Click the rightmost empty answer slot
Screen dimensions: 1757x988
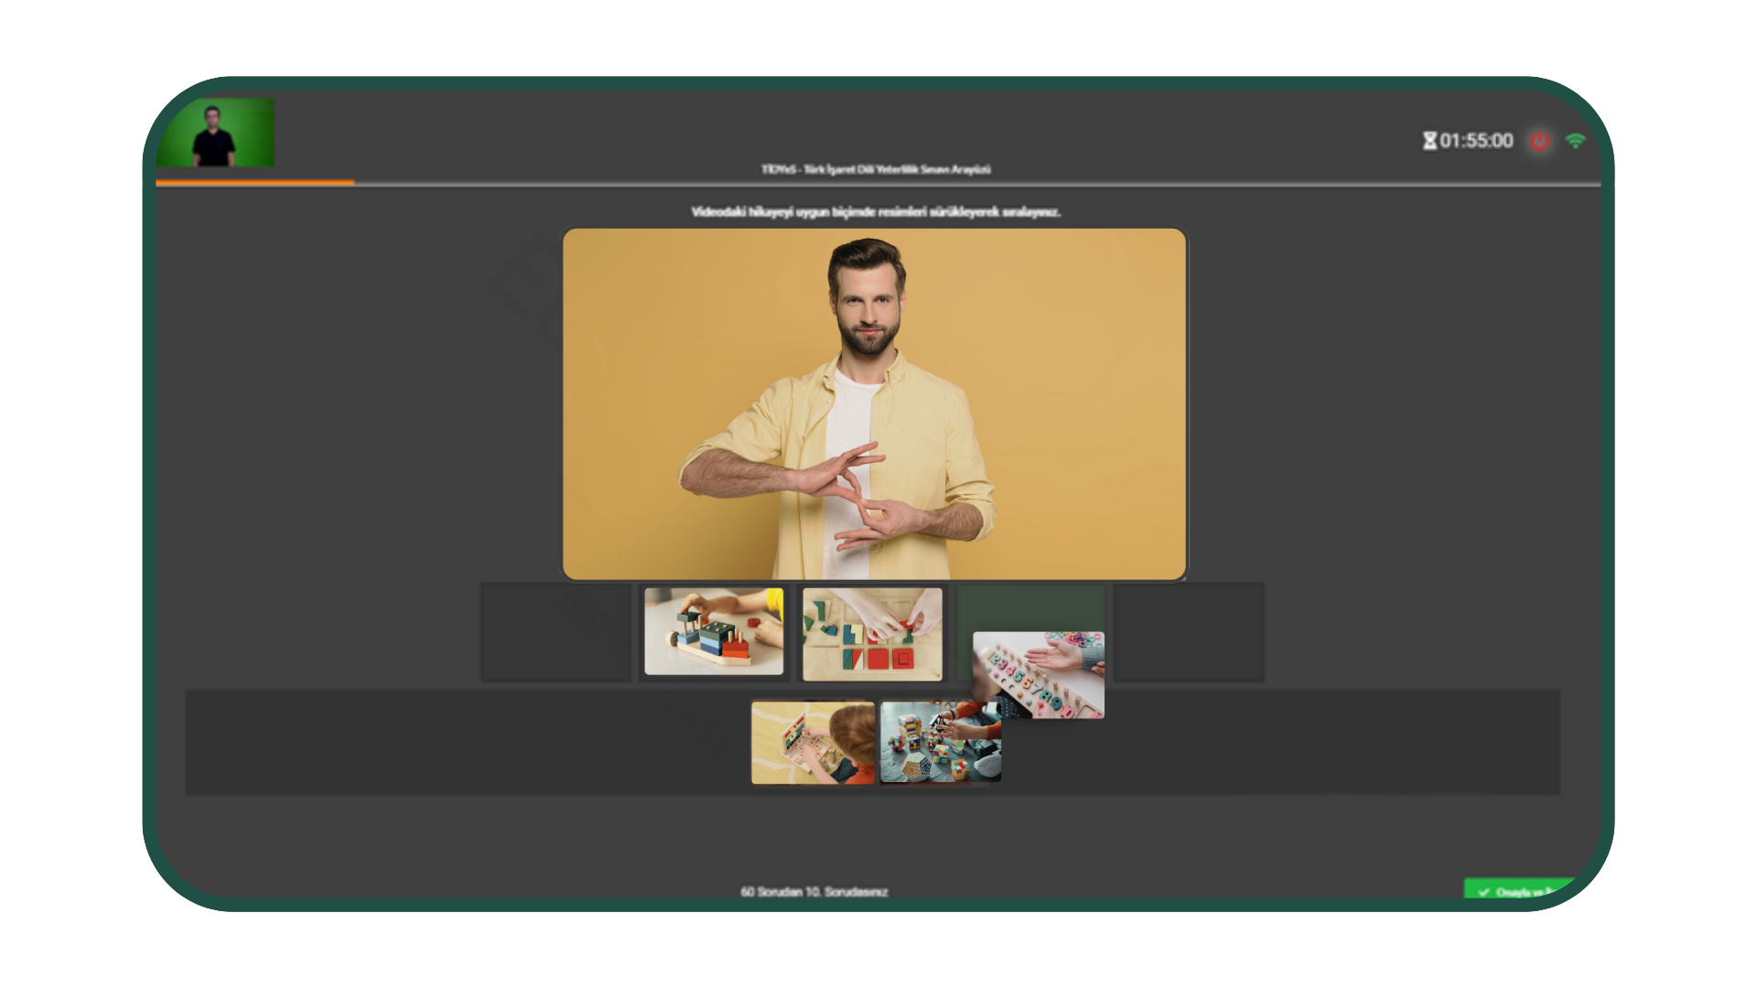pyautogui.click(x=1189, y=631)
